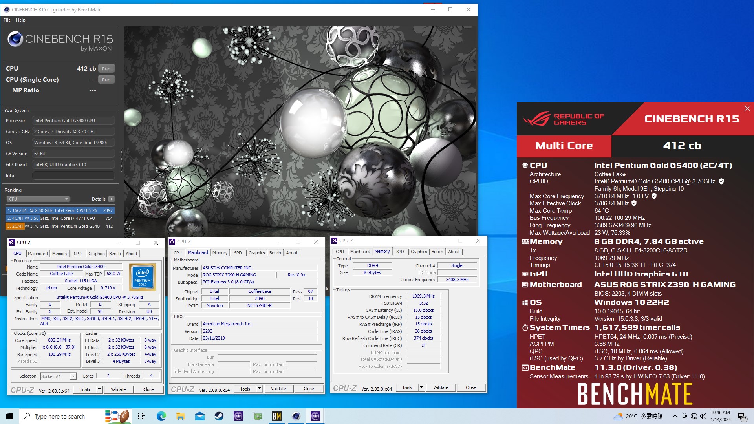Run the CPU Single Core benchmark
Viewport: 754px width, 424px height.
[106, 80]
